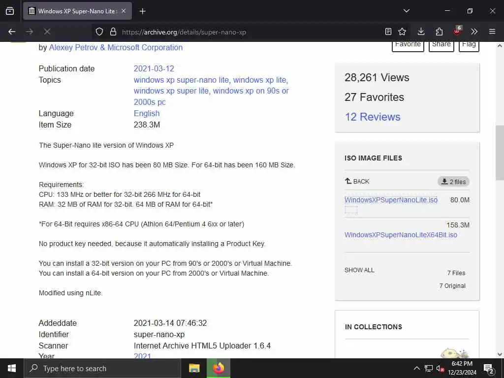The height and width of the screenshot is (378, 504).
Task: Stop loading the page
Action: (x=47, y=31)
